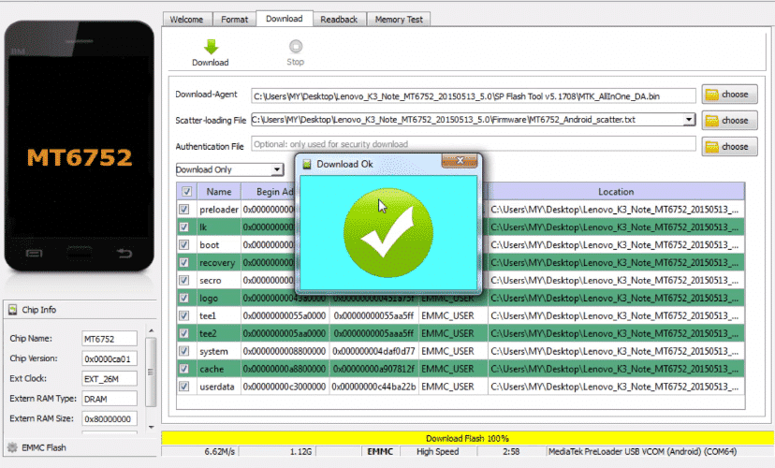Choose an Authentication file
The width and height of the screenshot is (775, 468).
729,147
